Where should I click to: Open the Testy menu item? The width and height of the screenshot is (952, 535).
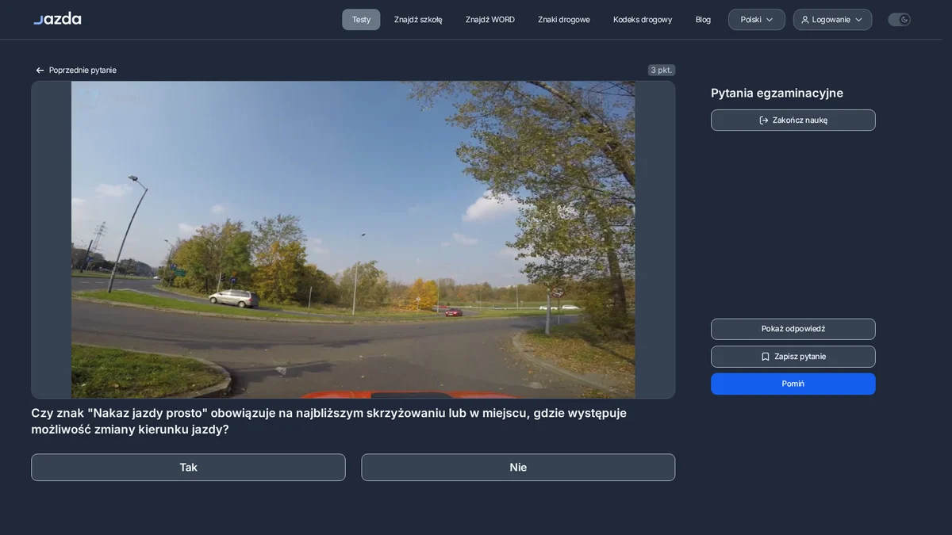coord(361,20)
